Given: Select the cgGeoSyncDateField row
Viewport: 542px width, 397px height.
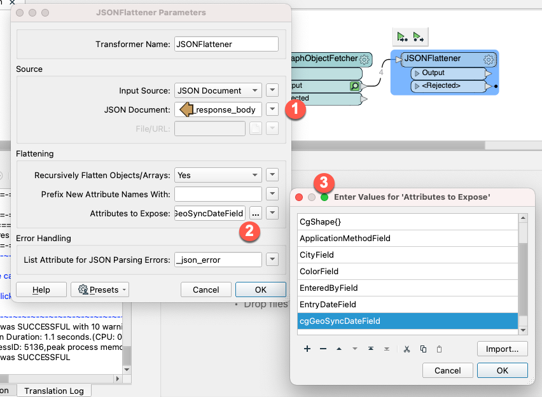Looking at the screenshot, I should pyautogui.click(x=408, y=321).
